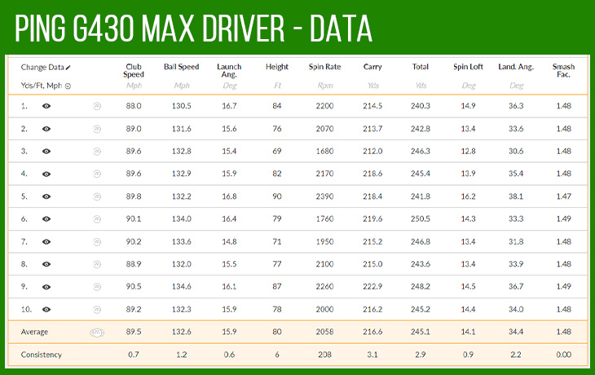Select carry value 218.6
This screenshot has width=595, height=375.
coord(372,174)
